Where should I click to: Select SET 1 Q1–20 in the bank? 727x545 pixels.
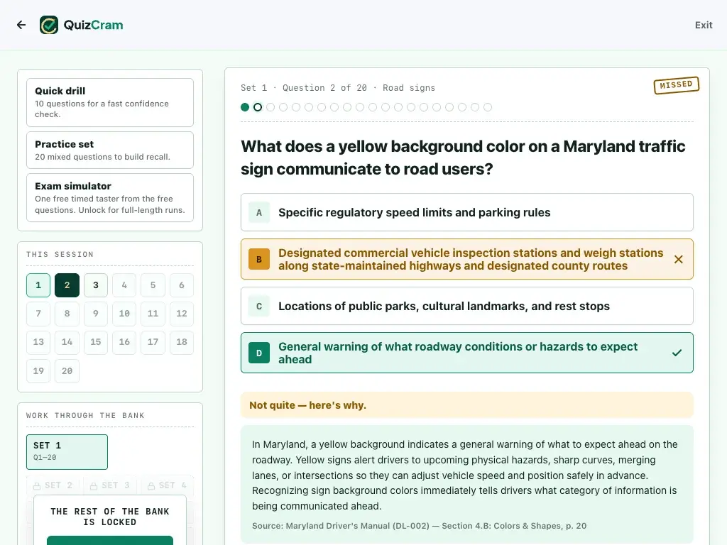pos(67,452)
